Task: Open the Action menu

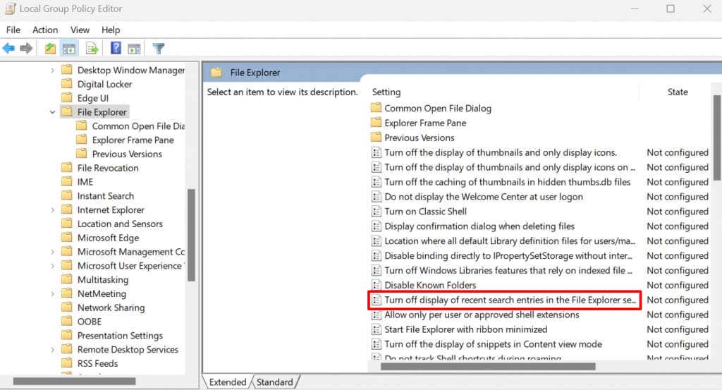Action: (45, 30)
